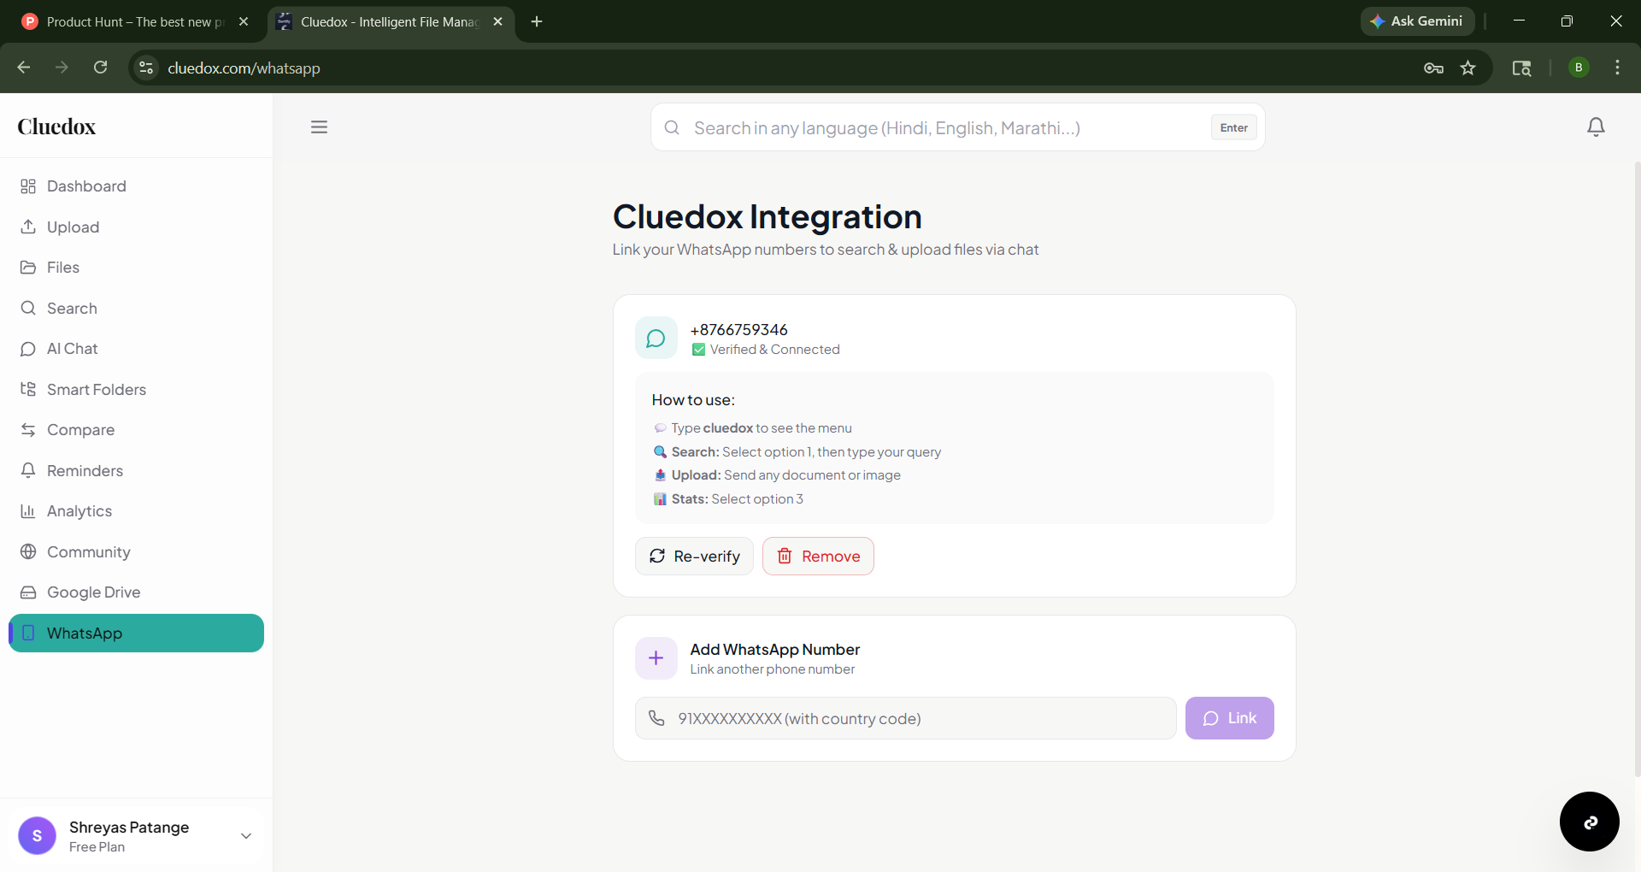Open a new browser tab
1641x872 pixels.
537,21
